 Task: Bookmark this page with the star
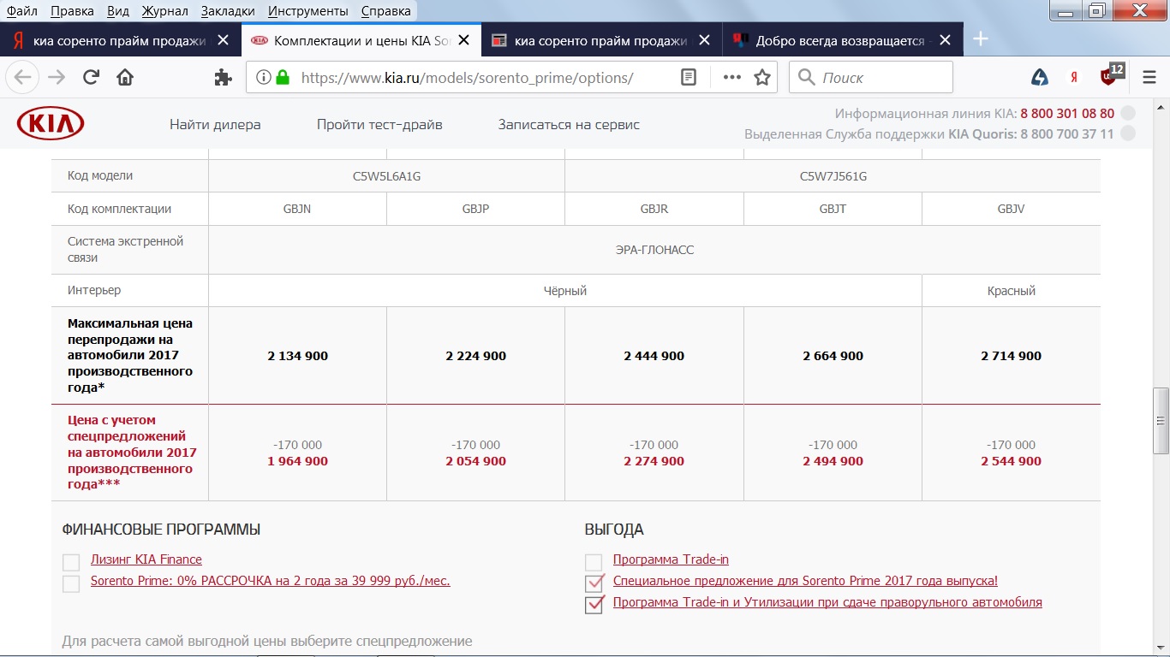click(762, 77)
